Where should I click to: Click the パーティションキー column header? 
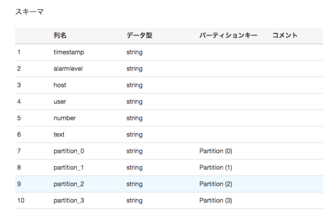click(228, 35)
